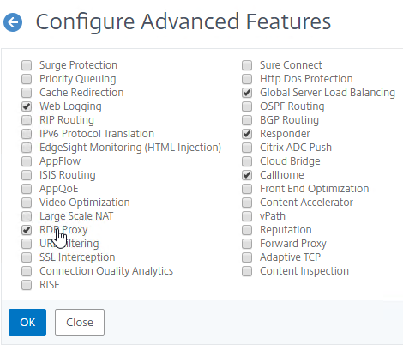Viewport: 403px width, 345px height.
Task: Check Connection Quality Analytics box
Action: [x=27, y=271]
